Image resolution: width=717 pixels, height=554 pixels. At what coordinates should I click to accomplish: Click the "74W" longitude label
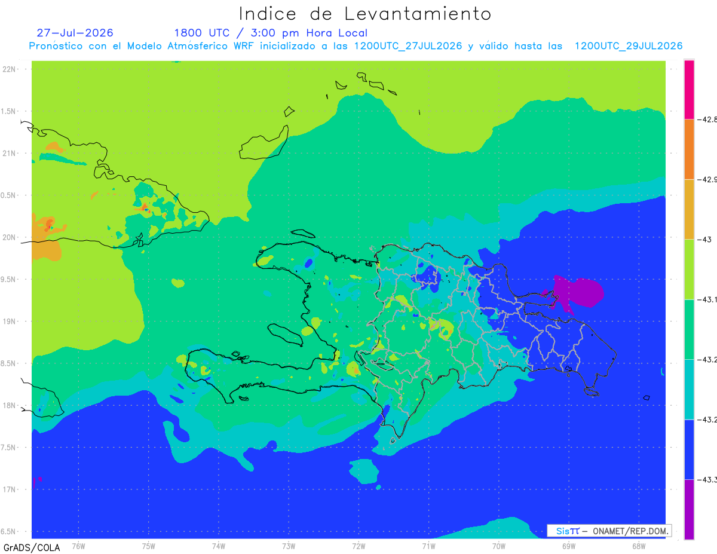pos(219,546)
